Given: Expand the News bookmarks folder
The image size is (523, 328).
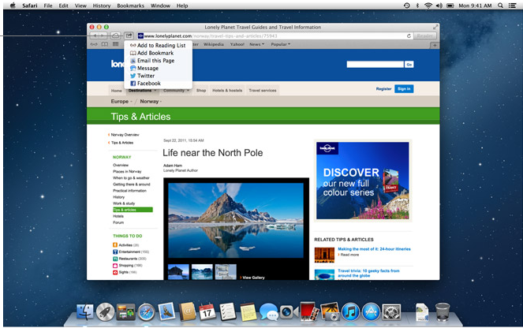Looking at the screenshot, I should coord(256,44).
